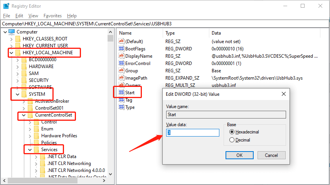Click the SECURITY folder icon
330x185 pixels.
click(24, 80)
